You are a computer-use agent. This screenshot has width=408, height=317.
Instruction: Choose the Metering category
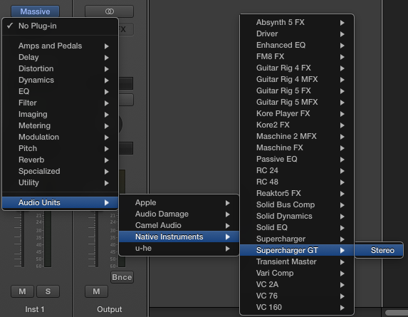60,125
